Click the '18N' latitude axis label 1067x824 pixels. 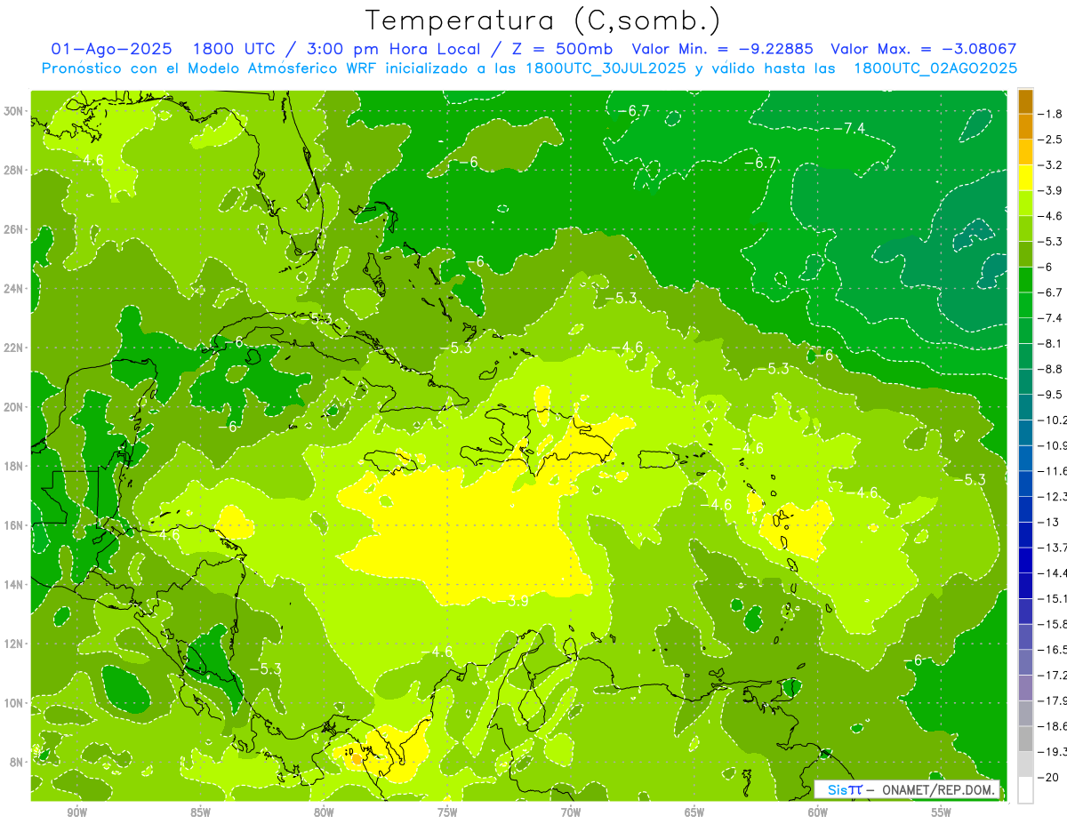point(15,466)
